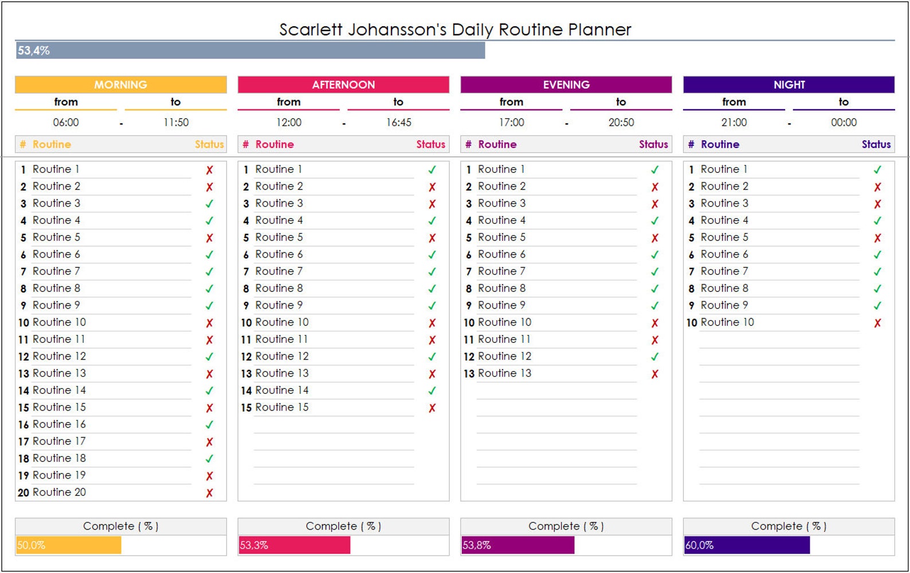The height and width of the screenshot is (573, 910).
Task: Click the Evening Status column header
Action: tap(654, 144)
